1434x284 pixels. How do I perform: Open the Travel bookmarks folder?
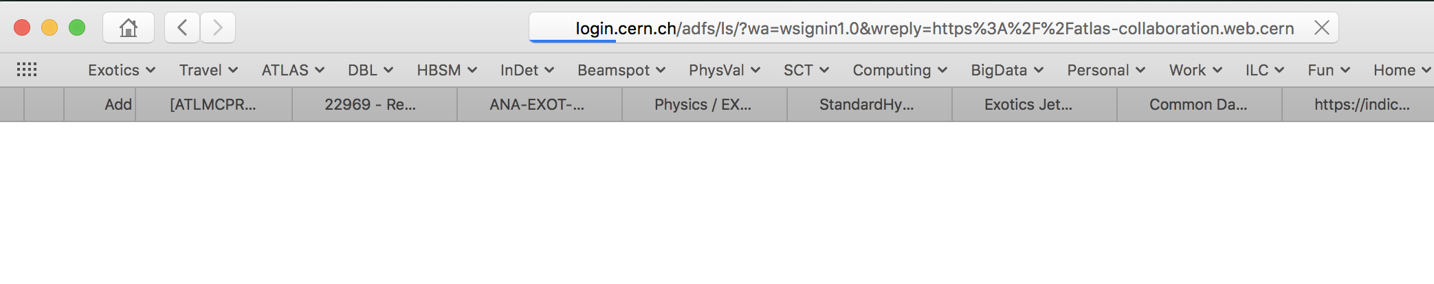(x=208, y=70)
